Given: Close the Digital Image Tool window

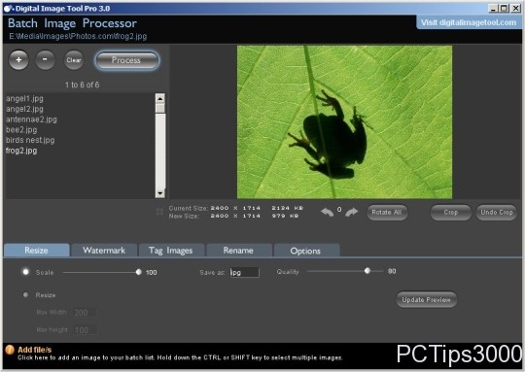Looking at the screenshot, I should pyautogui.click(x=515, y=9).
